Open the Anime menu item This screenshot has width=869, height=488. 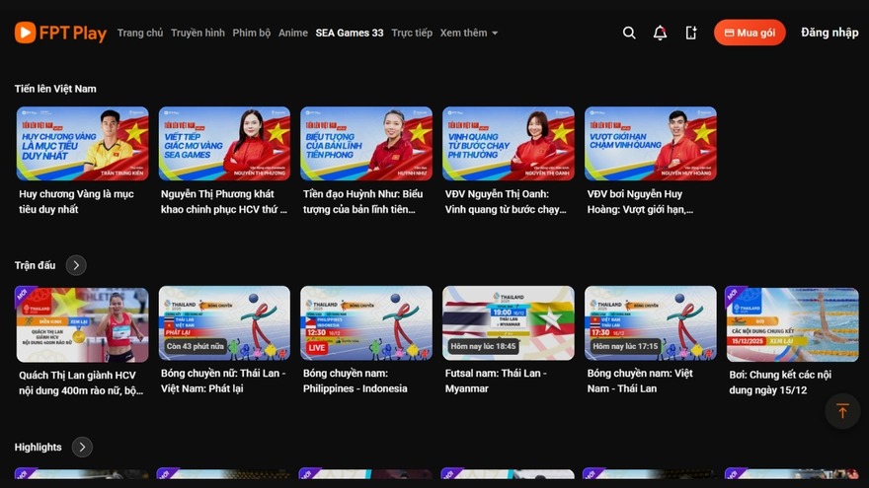pyautogui.click(x=293, y=33)
